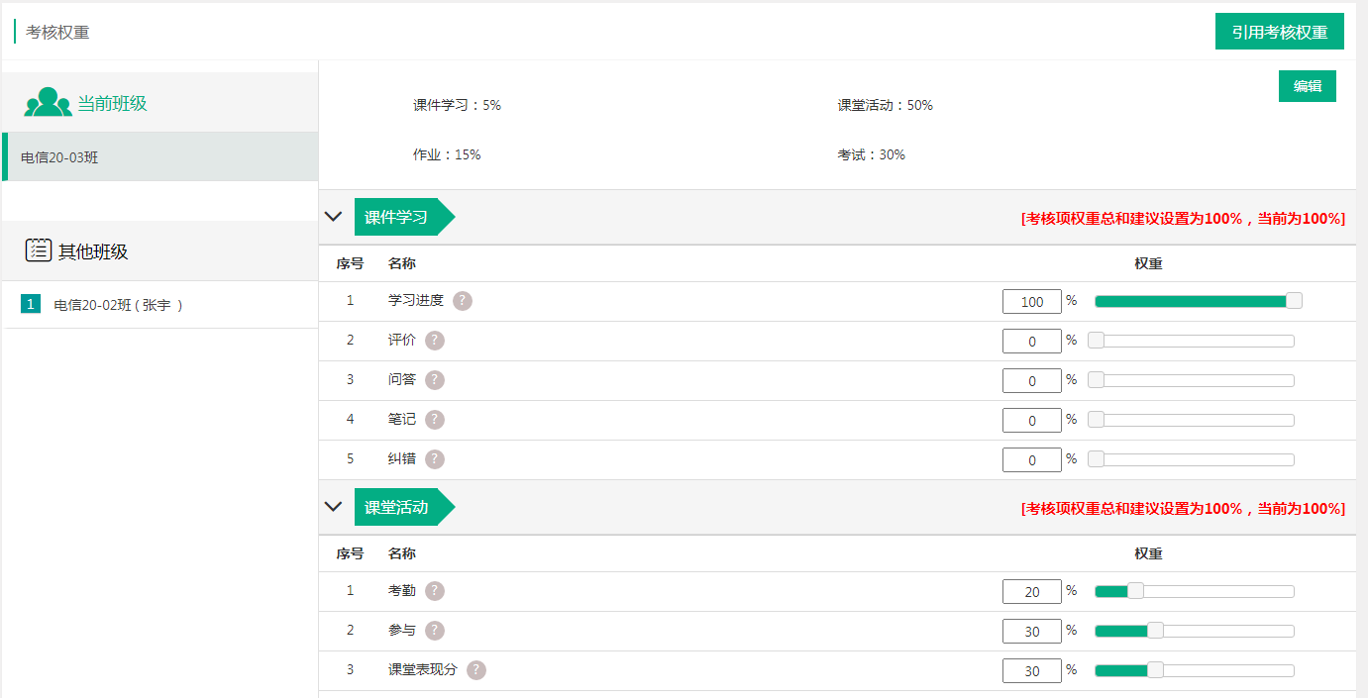Collapse the 课件学习 section chevron
1368x698 pixels.
[334, 217]
